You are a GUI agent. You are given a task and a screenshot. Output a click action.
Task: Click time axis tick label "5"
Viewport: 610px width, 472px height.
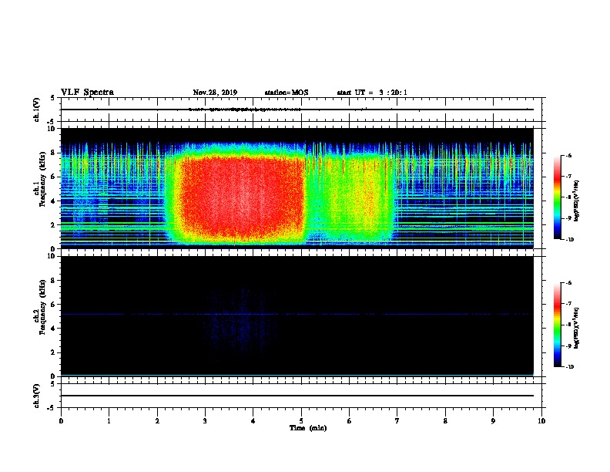point(301,421)
